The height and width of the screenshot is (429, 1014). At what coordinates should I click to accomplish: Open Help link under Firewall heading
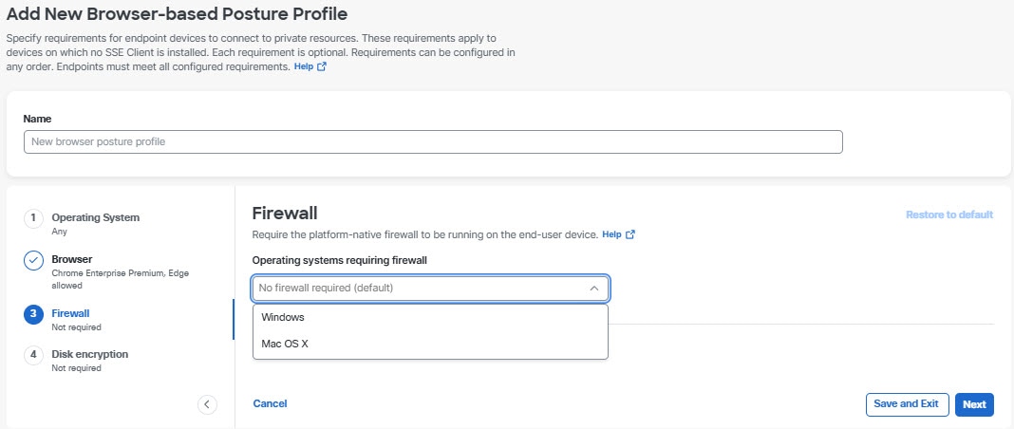pyautogui.click(x=611, y=234)
